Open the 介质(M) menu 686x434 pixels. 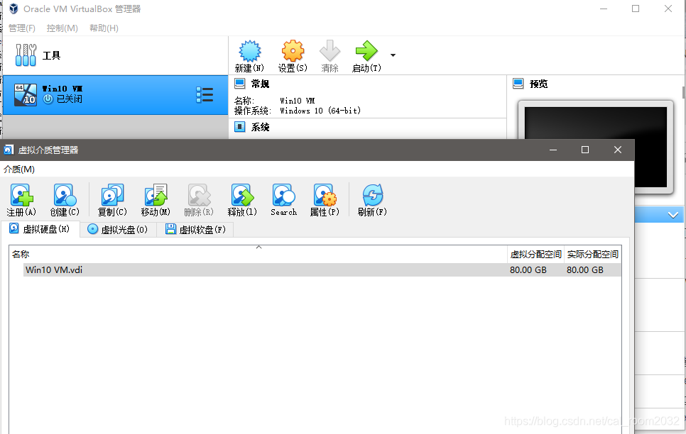tap(19, 169)
